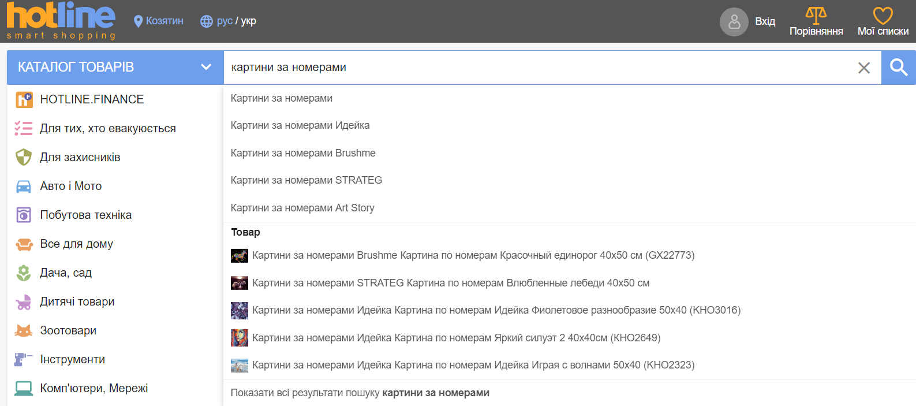The height and width of the screenshot is (406, 916).
Task: Open the Порівняння comparison scales icon
Action: click(816, 16)
